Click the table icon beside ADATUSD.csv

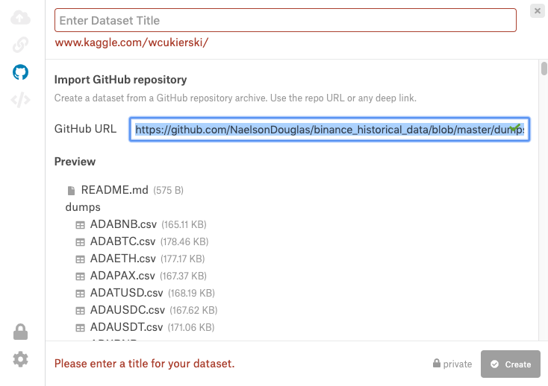click(80, 294)
